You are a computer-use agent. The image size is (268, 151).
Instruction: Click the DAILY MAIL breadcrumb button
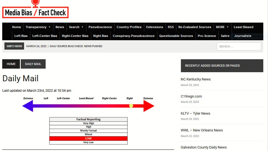(x=33, y=64)
